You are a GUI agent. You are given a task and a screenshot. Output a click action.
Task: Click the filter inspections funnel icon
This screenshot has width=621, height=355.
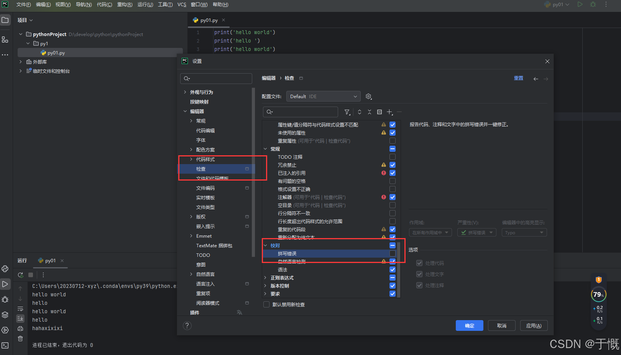point(347,112)
